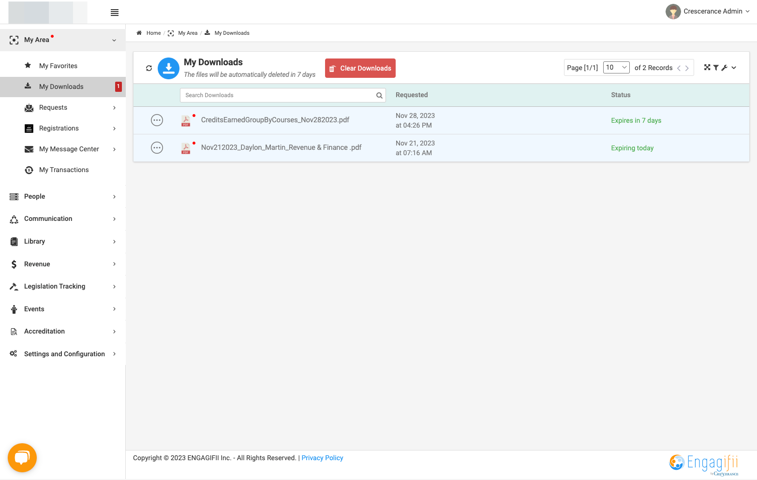Expand Settings and Configuration menu
Screen dimensions: 757x480
tap(63, 354)
